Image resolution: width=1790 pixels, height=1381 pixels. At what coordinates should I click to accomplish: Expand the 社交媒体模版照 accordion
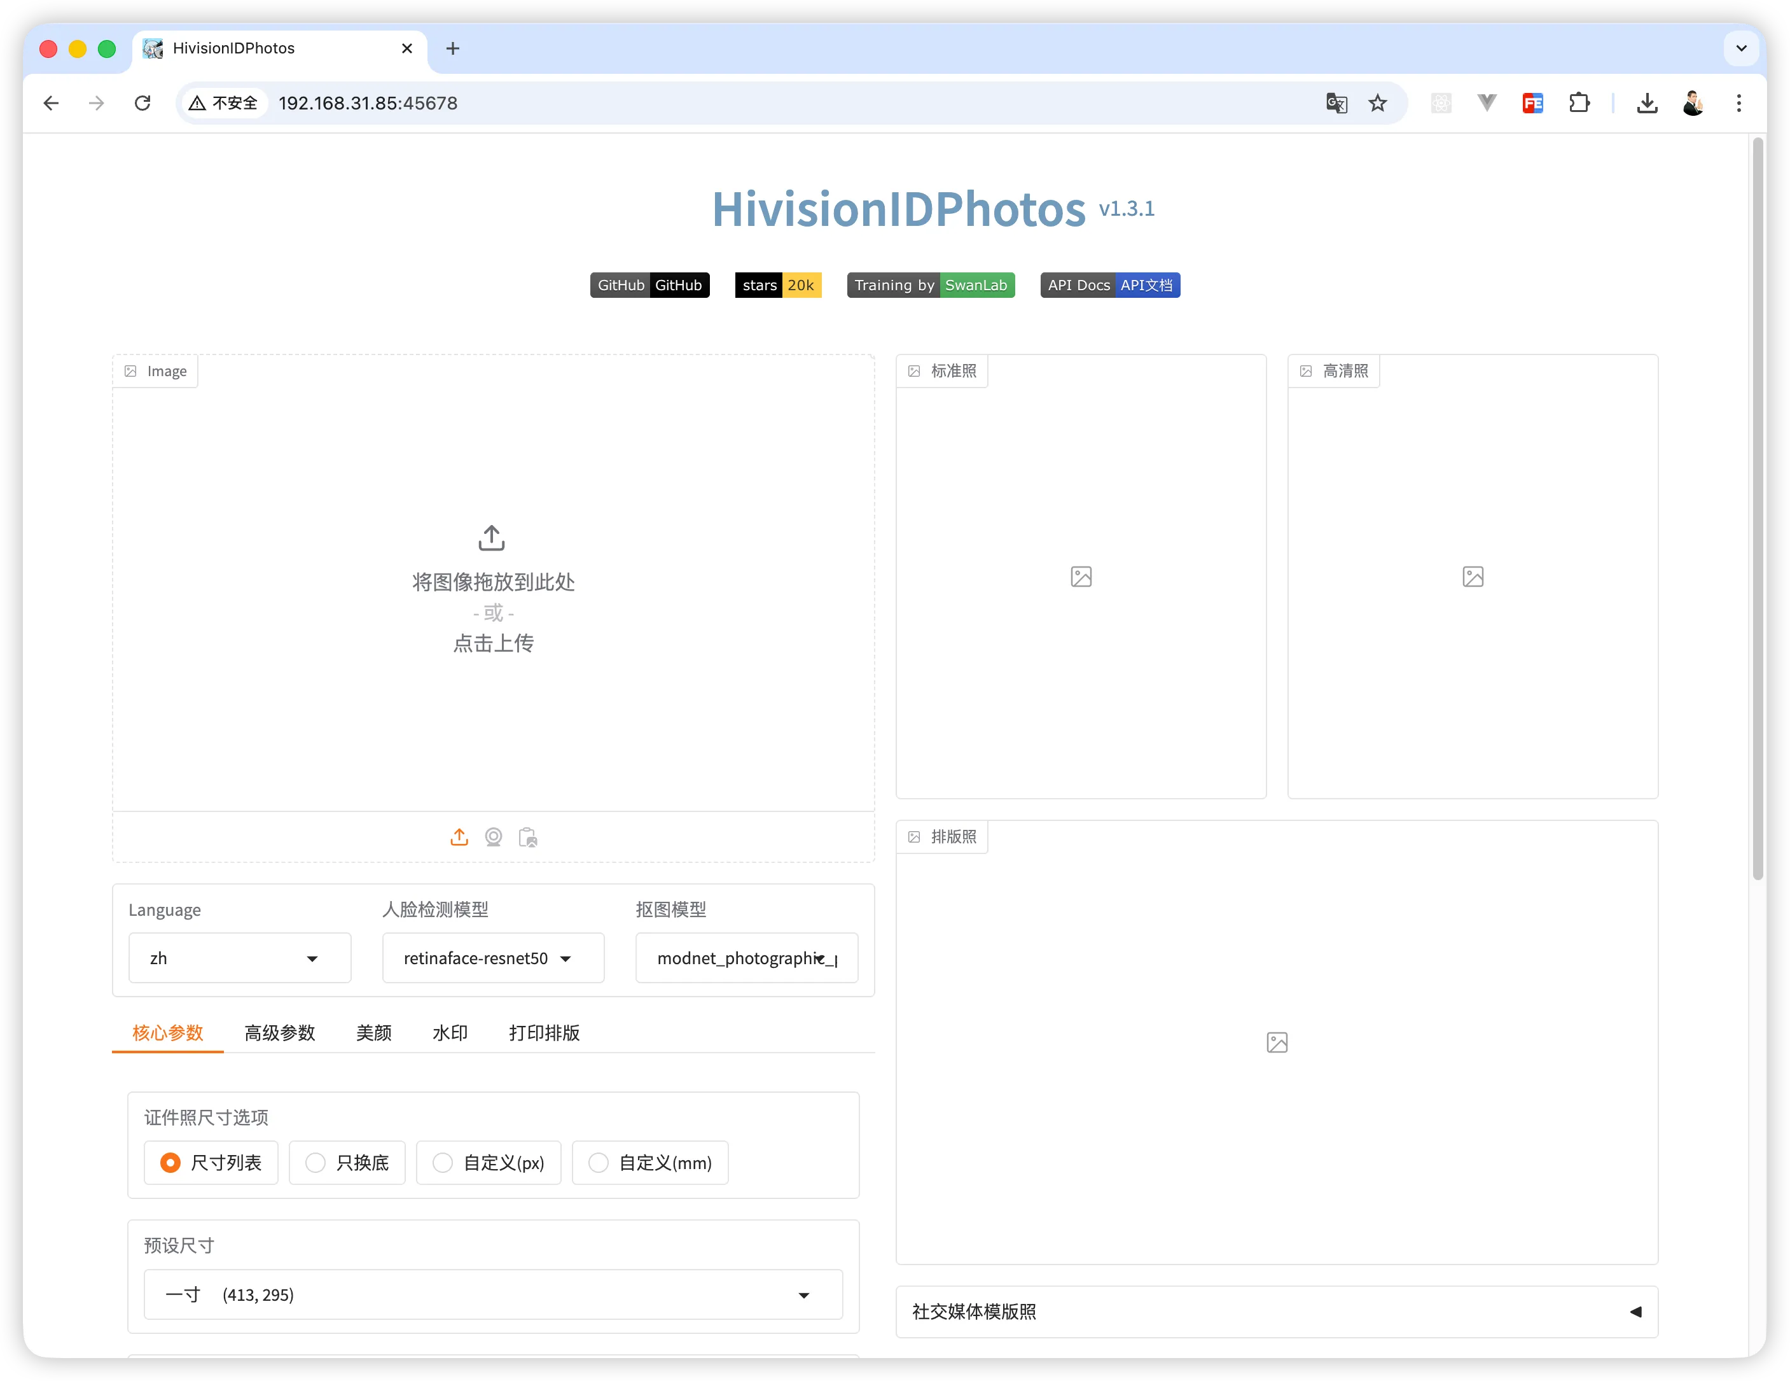click(1277, 1311)
